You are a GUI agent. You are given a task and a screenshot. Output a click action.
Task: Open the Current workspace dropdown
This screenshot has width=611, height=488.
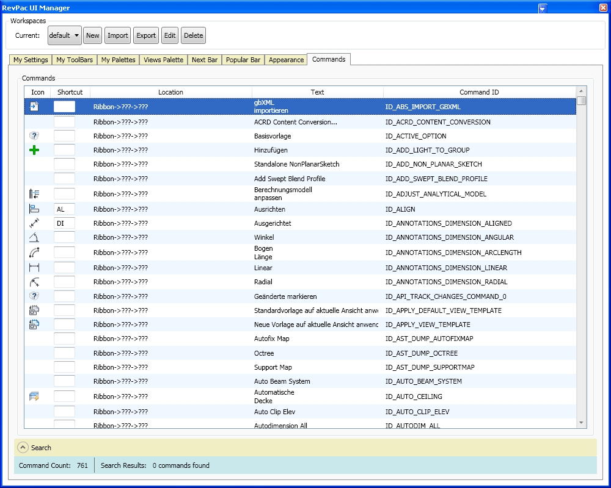coord(65,35)
